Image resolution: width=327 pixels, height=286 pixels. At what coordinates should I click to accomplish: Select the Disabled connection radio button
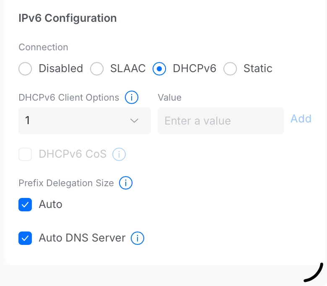(26, 69)
